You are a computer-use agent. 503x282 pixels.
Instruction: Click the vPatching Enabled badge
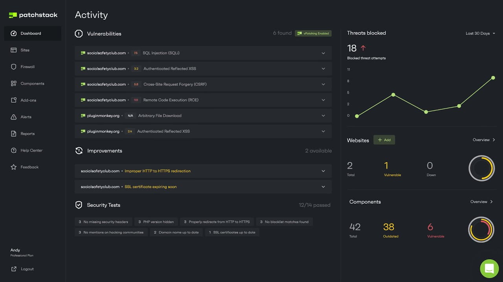[x=313, y=33]
